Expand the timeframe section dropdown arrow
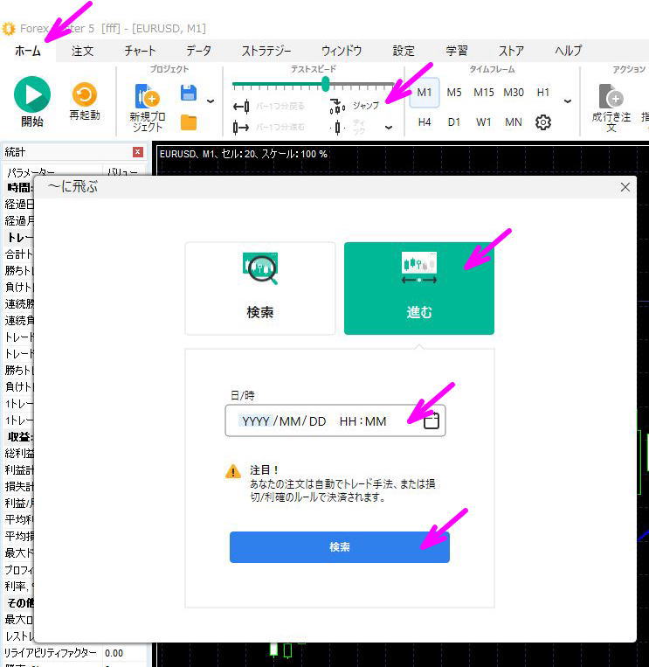 [568, 101]
